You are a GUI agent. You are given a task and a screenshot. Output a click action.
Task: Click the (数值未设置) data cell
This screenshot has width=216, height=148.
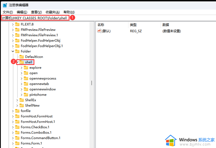(172, 31)
